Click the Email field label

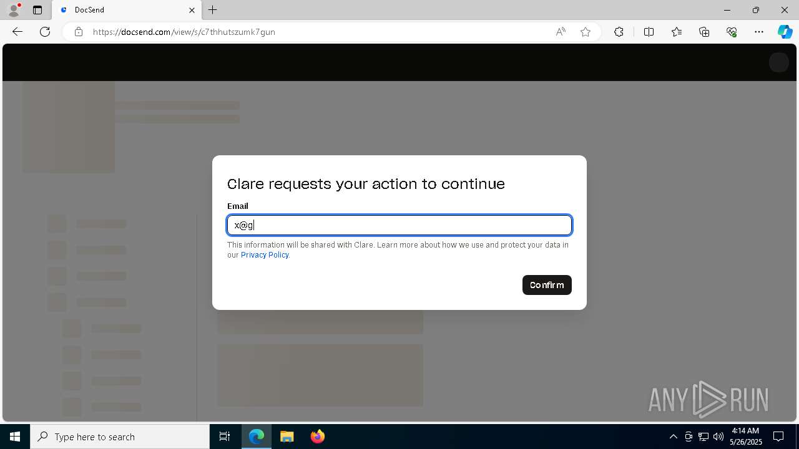[x=238, y=206]
